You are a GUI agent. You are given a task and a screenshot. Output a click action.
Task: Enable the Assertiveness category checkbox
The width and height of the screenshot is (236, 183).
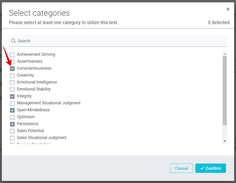(x=12, y=62)
